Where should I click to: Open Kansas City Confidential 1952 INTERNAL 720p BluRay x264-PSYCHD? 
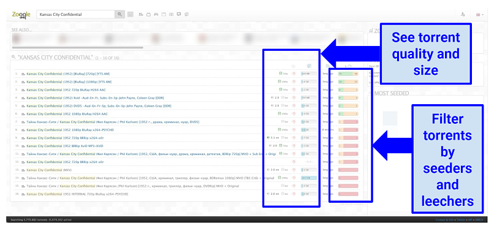77,194
